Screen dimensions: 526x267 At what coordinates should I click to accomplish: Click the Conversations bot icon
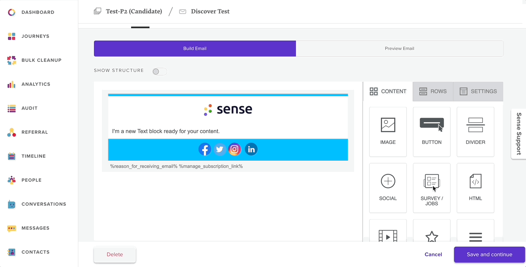[12, 204]
